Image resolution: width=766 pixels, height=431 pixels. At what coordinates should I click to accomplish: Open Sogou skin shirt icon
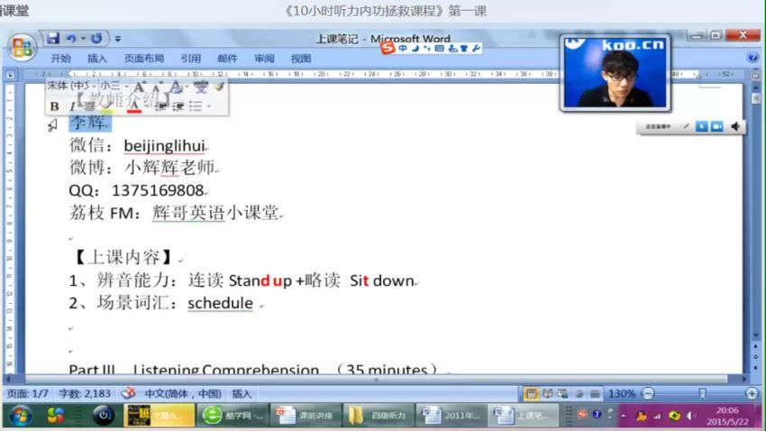[463, 48]
